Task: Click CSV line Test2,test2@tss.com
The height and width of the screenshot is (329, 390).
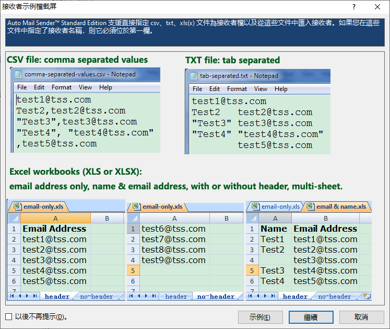Action: point(71,111)
